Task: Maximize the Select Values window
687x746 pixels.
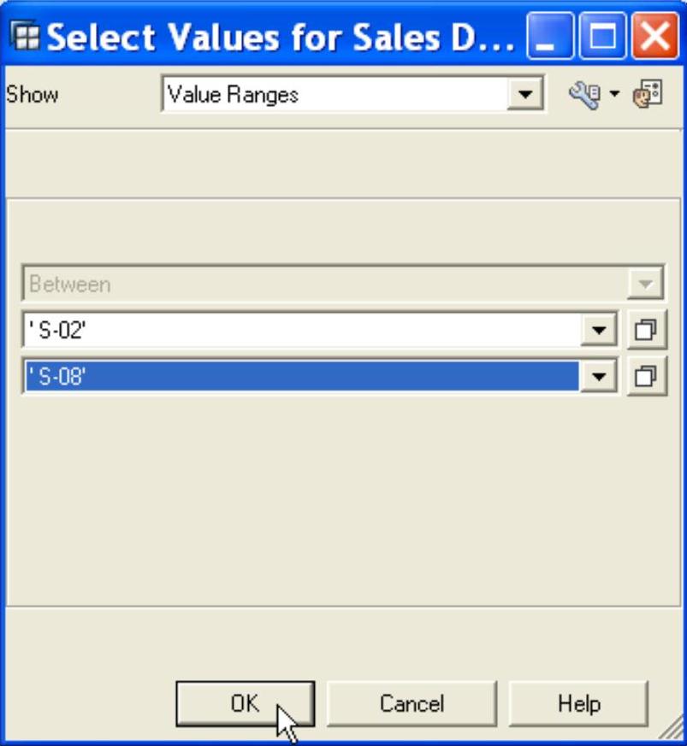Action: [x=602, y=38]
